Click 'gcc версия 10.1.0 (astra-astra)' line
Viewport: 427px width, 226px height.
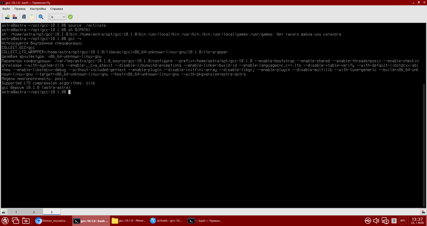coord(36,88)
